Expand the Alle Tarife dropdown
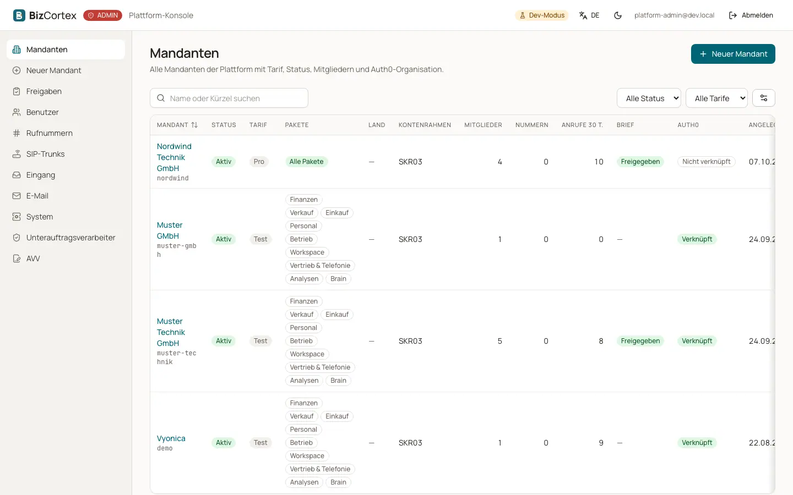 (716, 98)
